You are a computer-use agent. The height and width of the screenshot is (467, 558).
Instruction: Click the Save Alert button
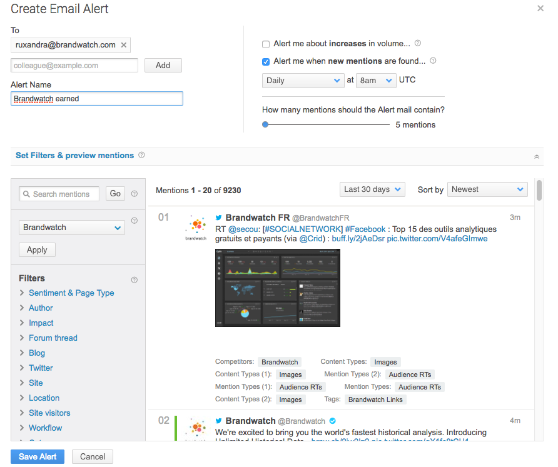(37, 456)
